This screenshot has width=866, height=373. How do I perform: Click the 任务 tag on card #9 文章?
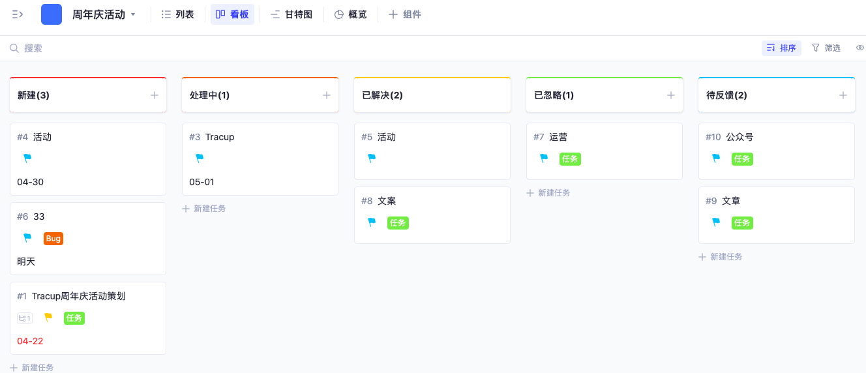pyautogui.click(x=742, y=223)
